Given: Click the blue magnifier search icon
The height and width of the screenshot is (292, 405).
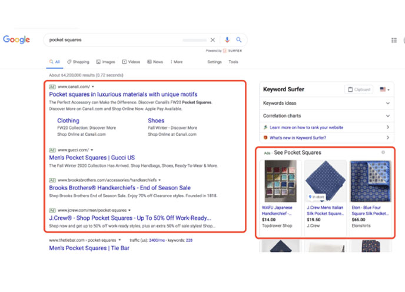Looking at the screenshot, I should pyautogui.click(x=239, y=39).
